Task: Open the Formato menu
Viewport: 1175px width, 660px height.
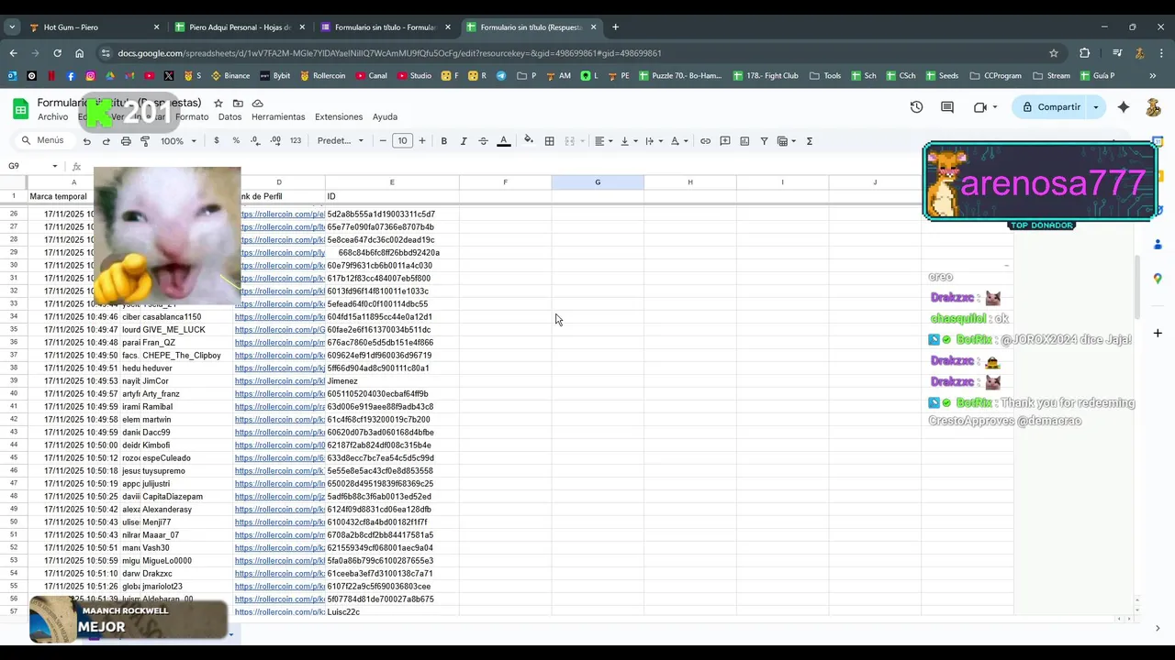Action: click(x=192, y=117)
